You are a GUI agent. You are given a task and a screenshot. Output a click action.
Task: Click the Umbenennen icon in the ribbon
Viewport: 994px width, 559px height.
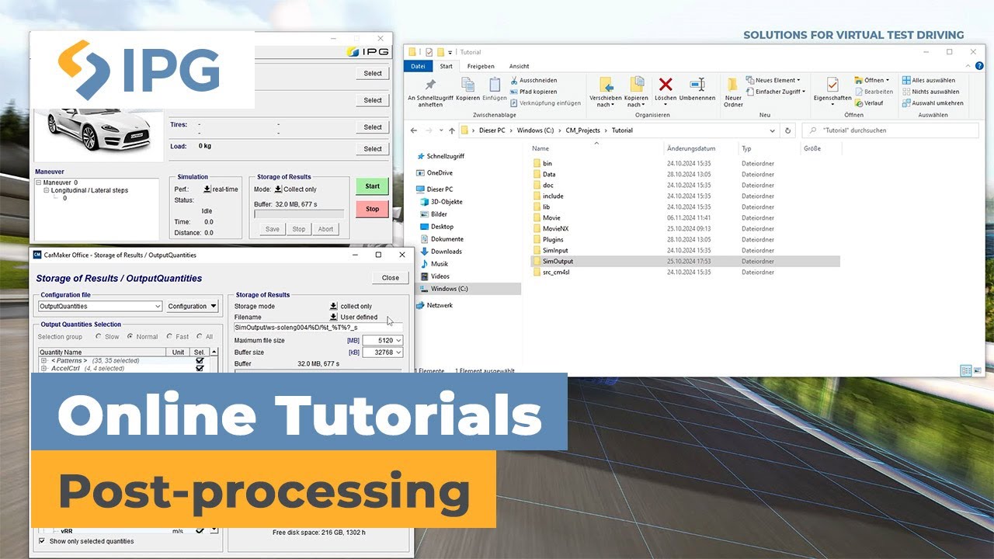[697, 85]
